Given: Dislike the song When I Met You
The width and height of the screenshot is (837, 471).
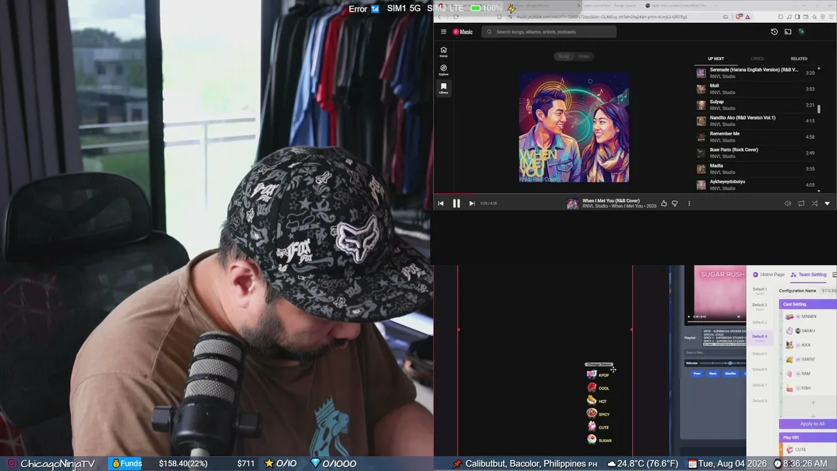Looking at the screenshot, I should click(x=675, y=203).
